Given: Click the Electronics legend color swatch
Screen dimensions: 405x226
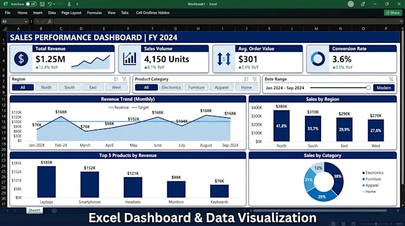Looking at the screenshot, I should pos(363,173).
